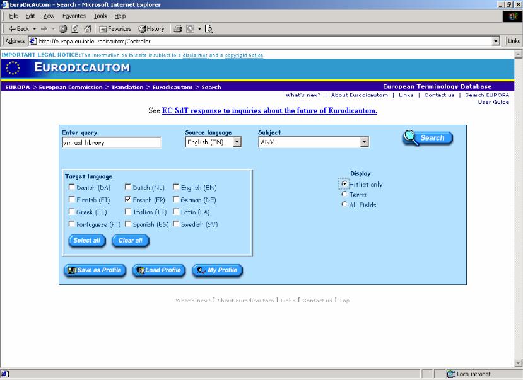Viewport: 523px width, 380px height.
Task: Click the Search magnifier button
Action: click(428, 138)
